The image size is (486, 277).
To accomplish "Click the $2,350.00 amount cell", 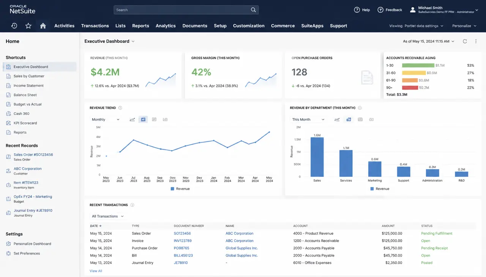I will [394, 263].
